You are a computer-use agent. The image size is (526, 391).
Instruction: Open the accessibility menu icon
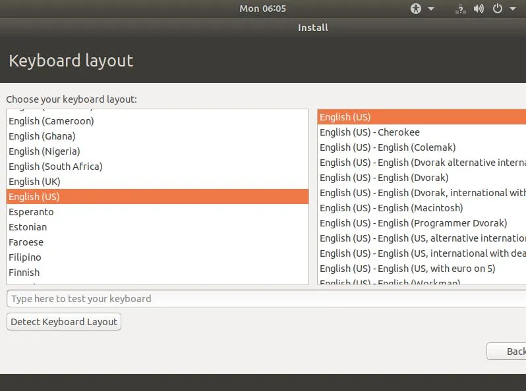(416, 9)
